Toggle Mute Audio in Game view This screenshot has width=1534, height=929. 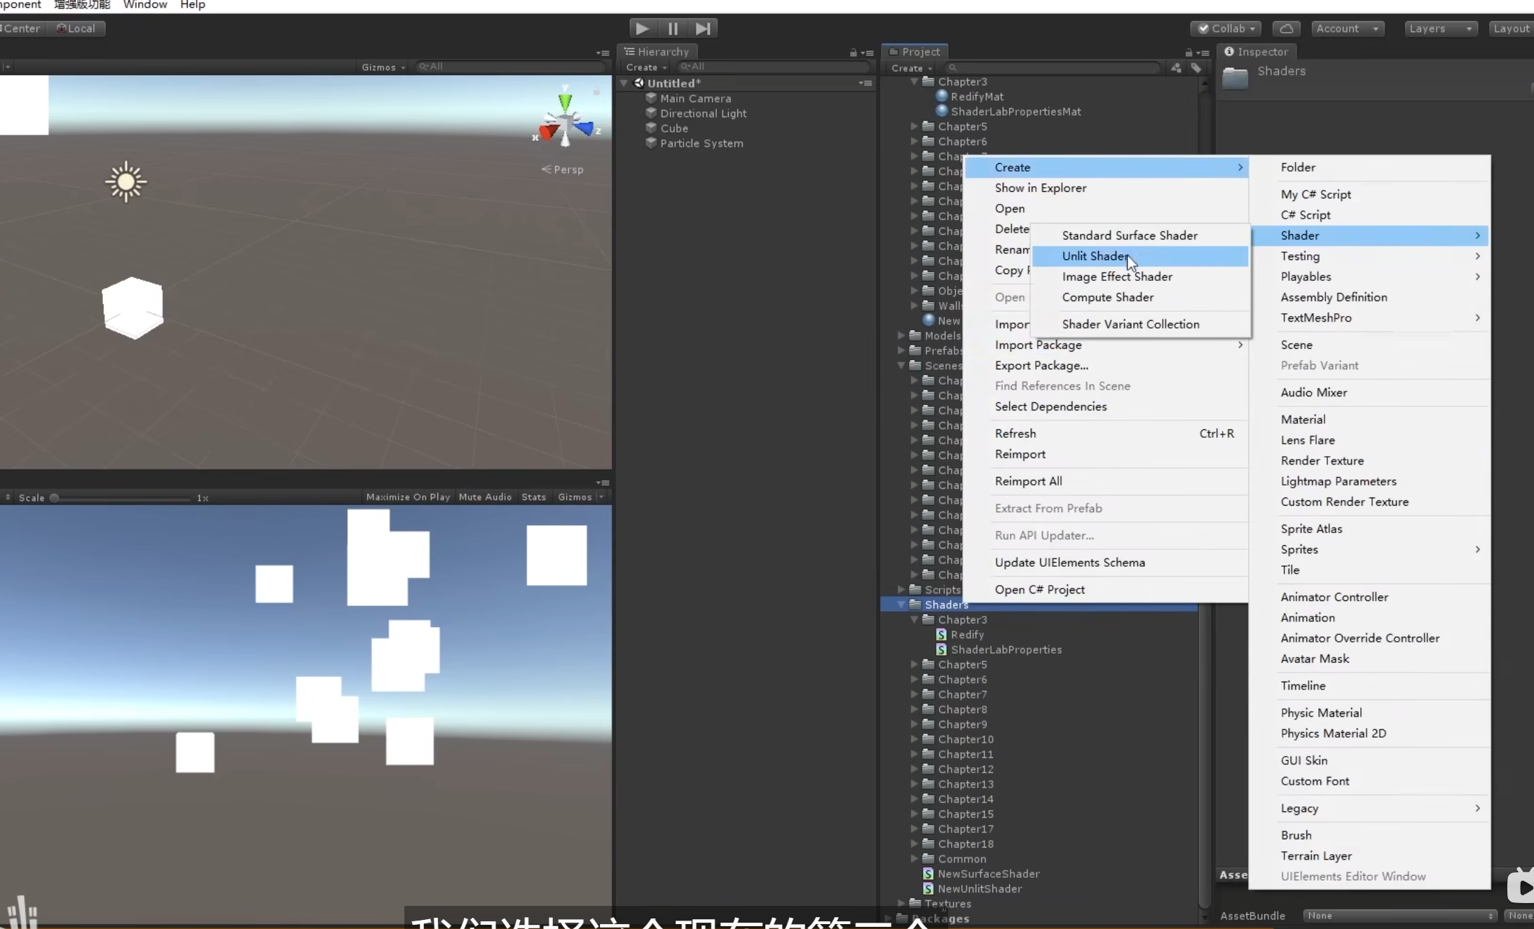coord(485,497)
